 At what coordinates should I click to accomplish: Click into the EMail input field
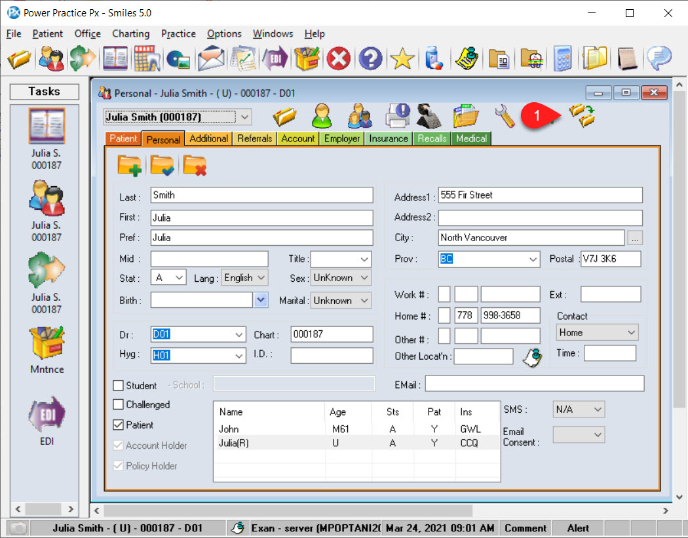click(x=535, y=383)
